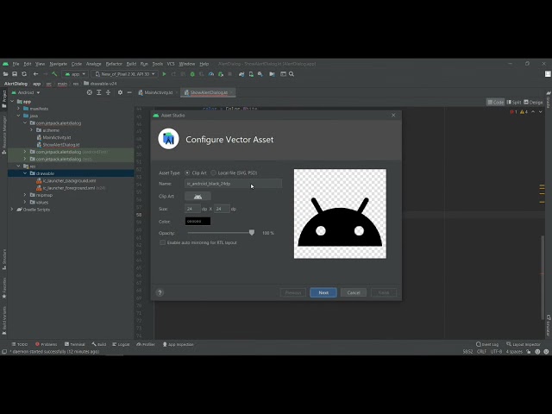Click the Opacity slider handle

252,233
